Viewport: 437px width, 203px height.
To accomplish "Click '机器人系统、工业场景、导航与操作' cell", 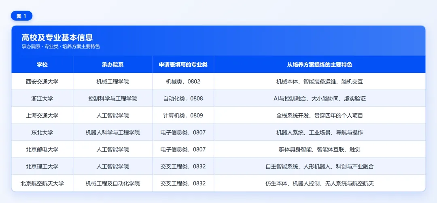I will [320, 133].
